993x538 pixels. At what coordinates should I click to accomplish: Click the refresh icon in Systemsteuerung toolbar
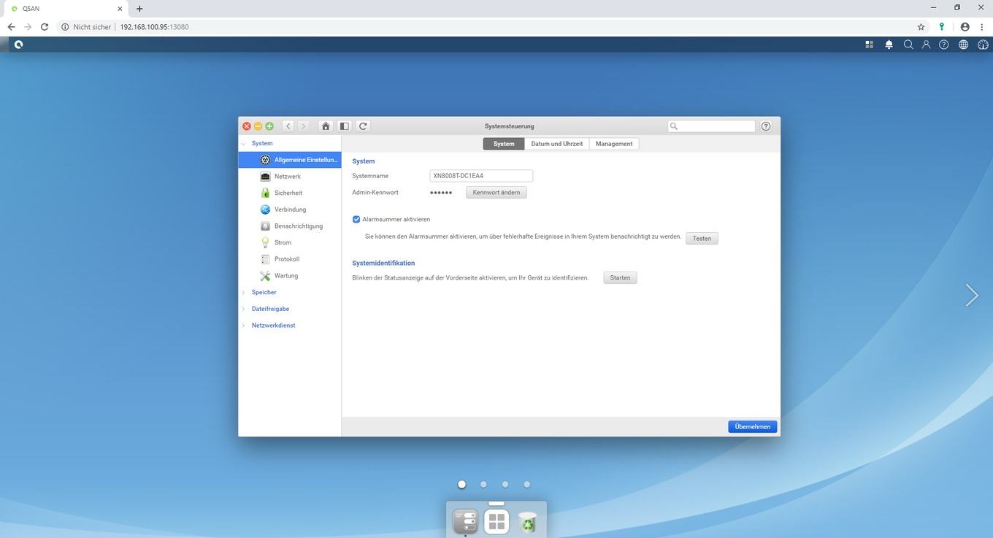(x=363, y=126)
